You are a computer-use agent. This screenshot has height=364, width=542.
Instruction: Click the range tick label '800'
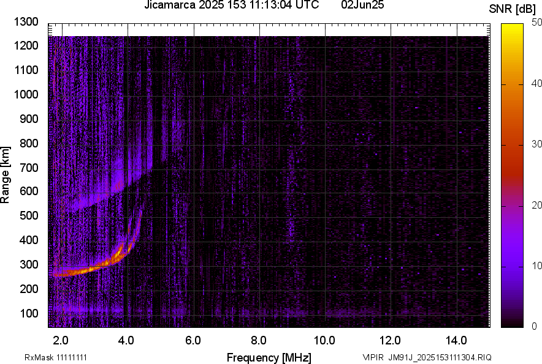29,143
